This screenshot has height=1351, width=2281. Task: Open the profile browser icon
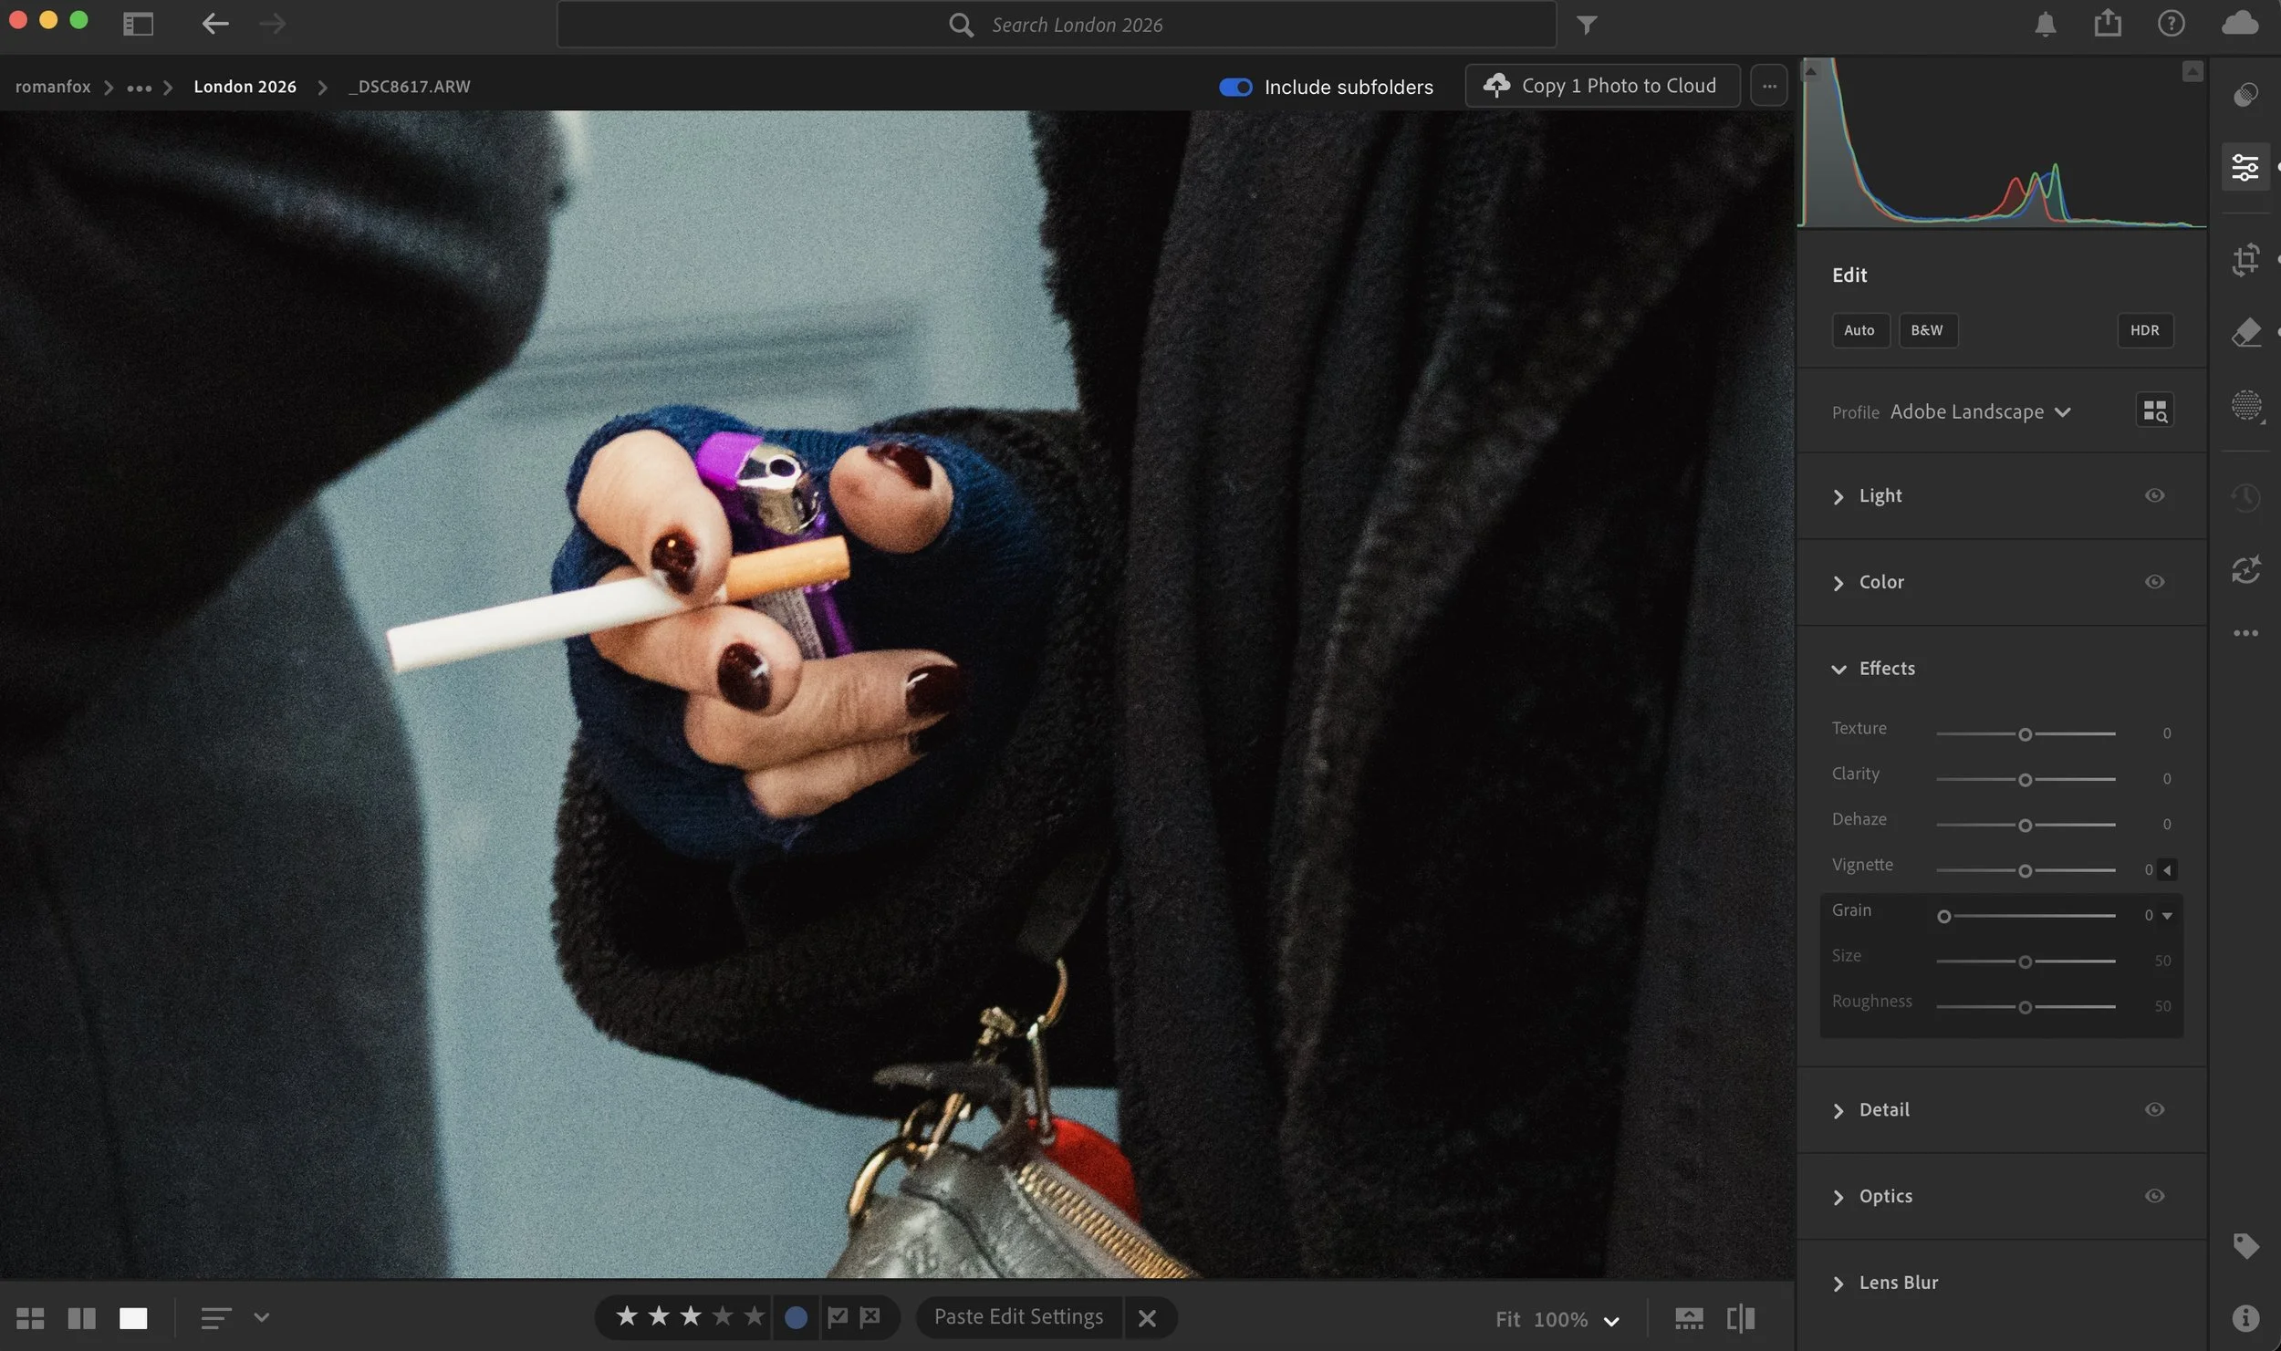pyautogui.click(x=2154, y=411)
